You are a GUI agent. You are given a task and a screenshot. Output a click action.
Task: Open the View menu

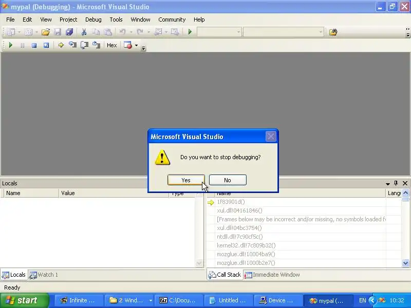[x=46, y=20]
